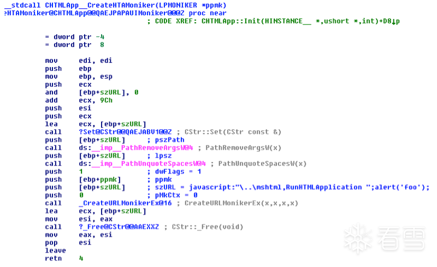
Task: Click the CODE XREF CHTMLApp::Init reference
Action: [274, 21]
